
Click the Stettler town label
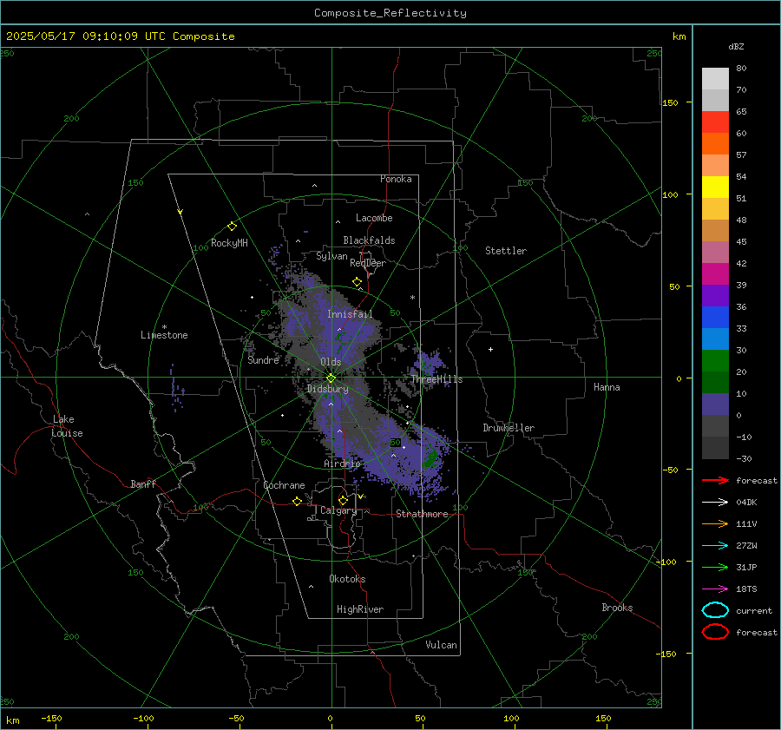coord(506,251)
